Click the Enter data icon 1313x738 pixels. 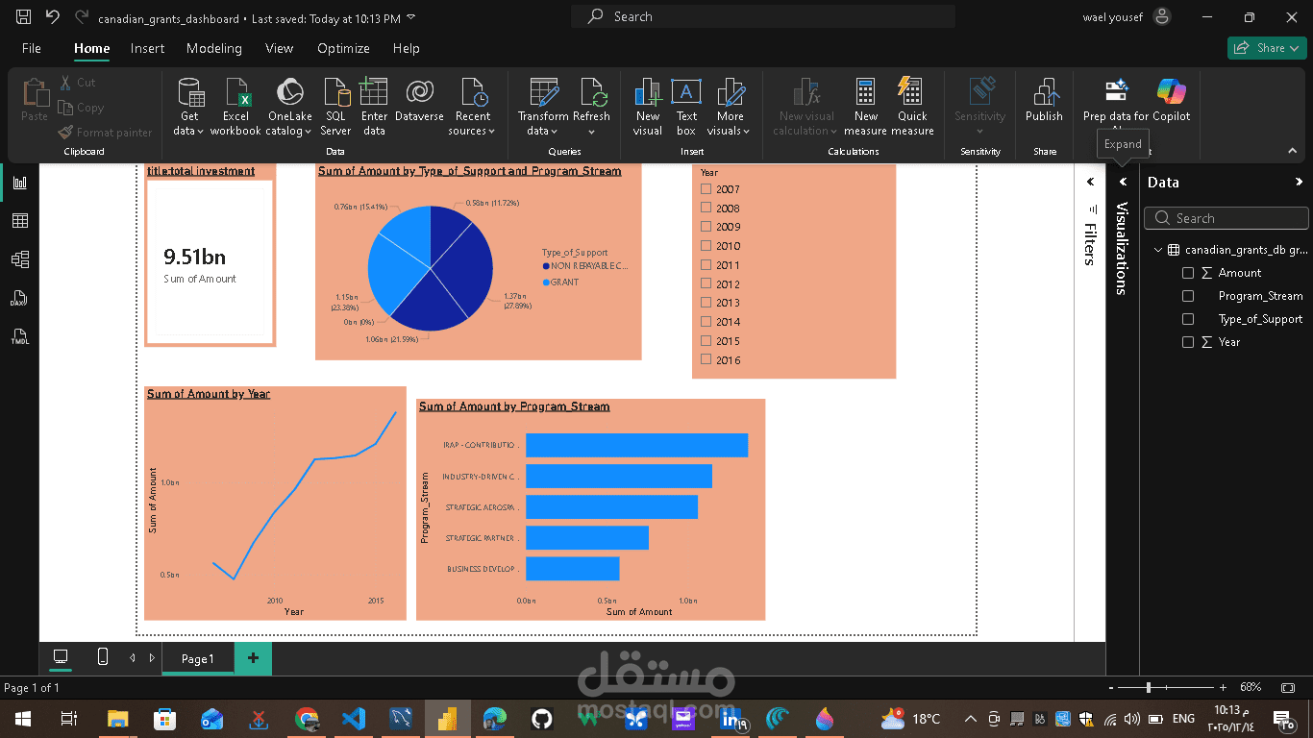[x=374, y=92]
